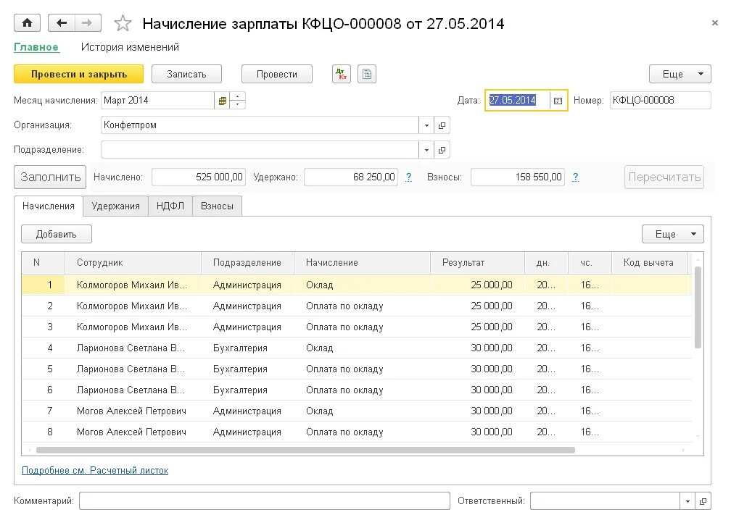Open the Организация dropdown list

tap(426, 125)
